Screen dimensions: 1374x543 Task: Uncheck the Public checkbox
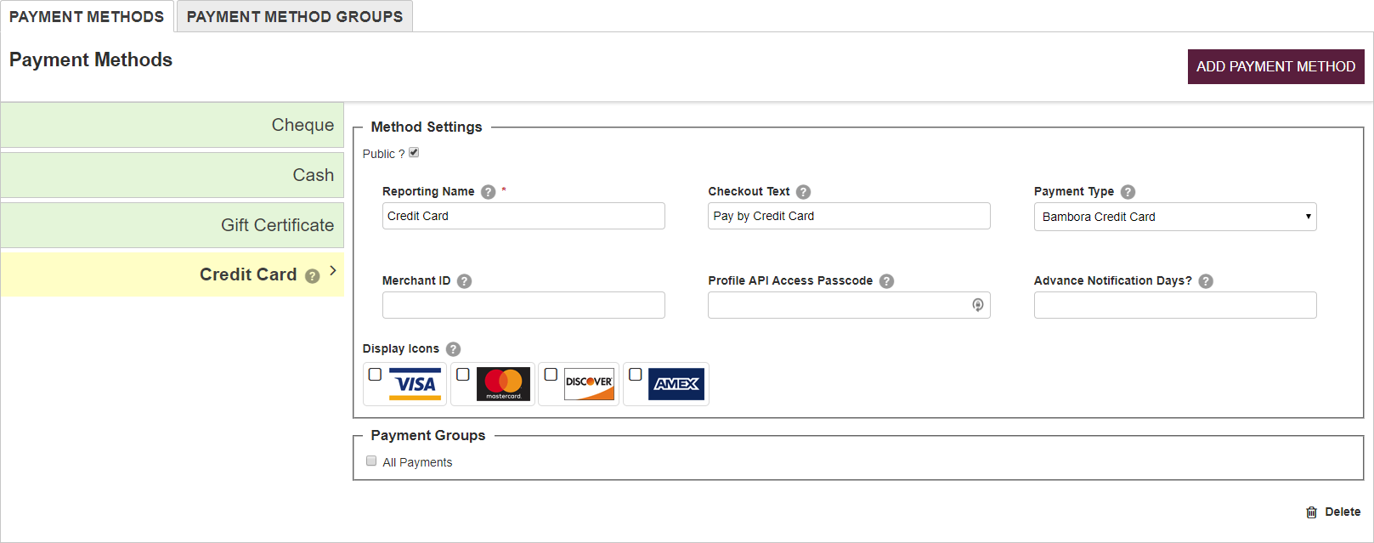click(414, 153)
